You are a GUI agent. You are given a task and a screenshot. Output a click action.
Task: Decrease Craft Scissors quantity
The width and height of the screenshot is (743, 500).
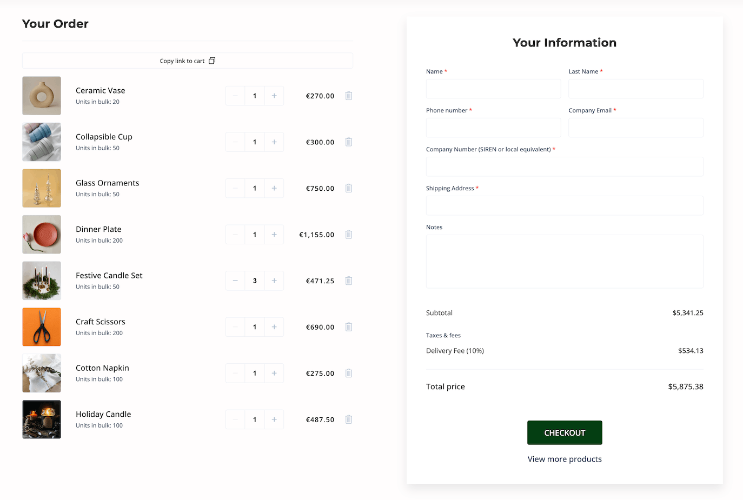[x=235, y=327]
